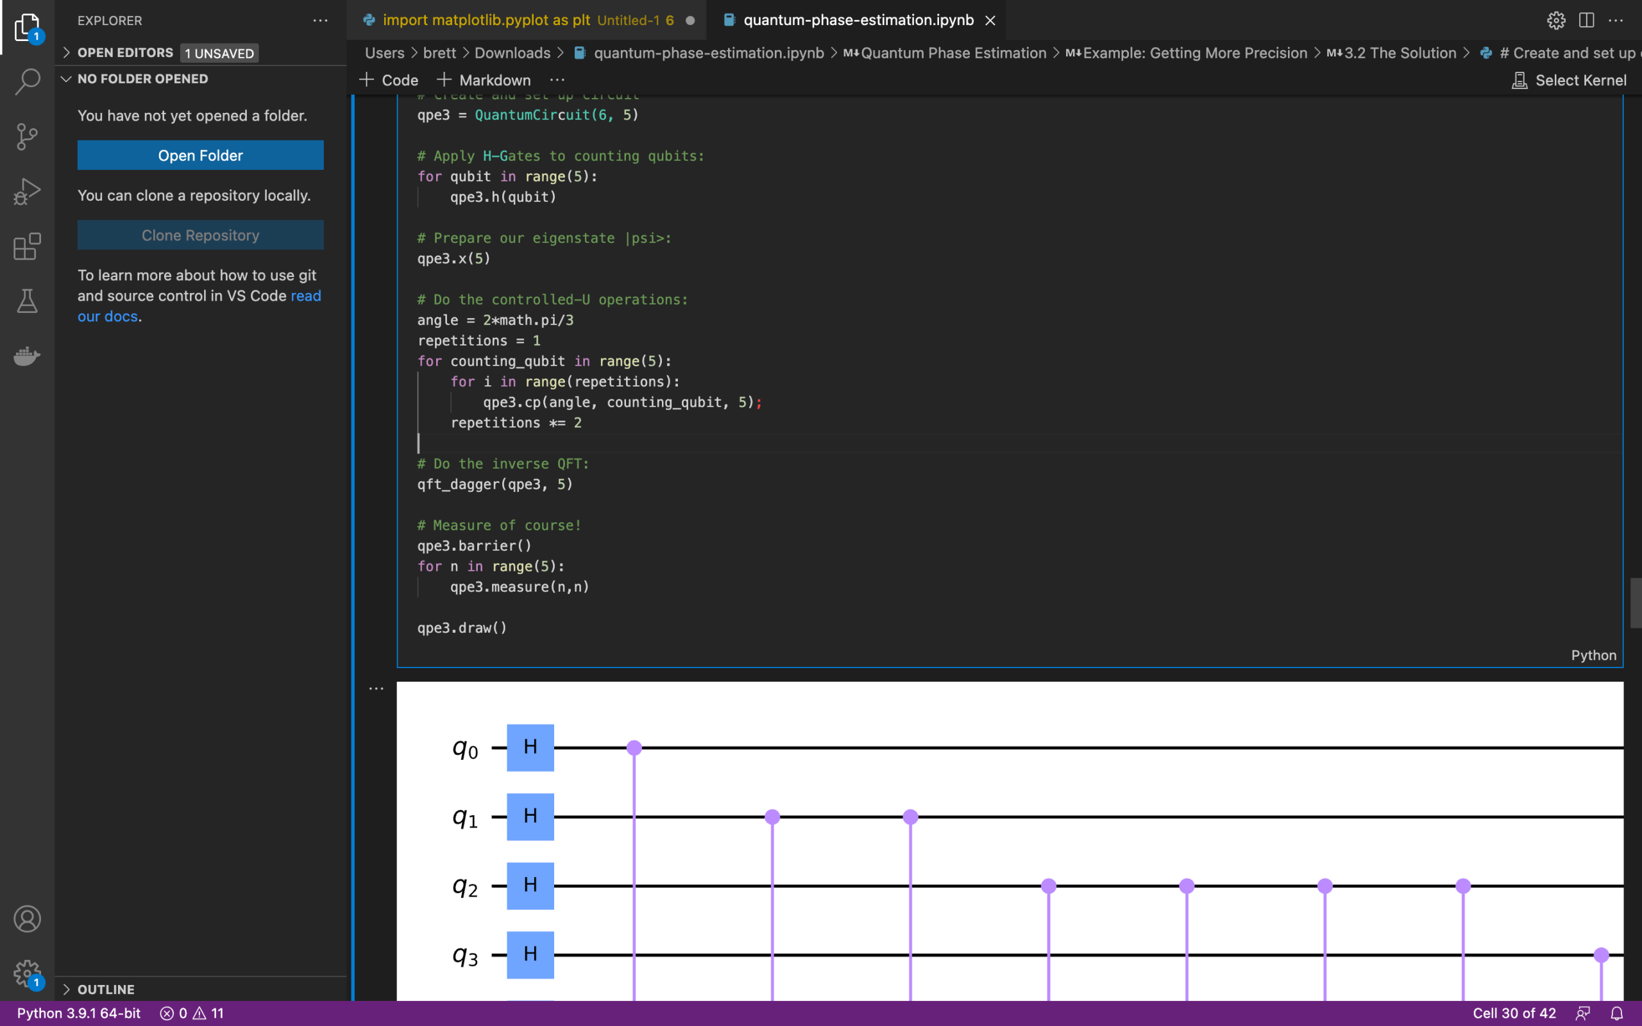Open the Run and Debug view

(x=27, y=191)
